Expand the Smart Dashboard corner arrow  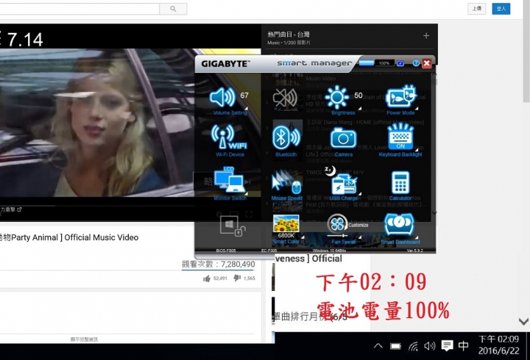(417, 237)
